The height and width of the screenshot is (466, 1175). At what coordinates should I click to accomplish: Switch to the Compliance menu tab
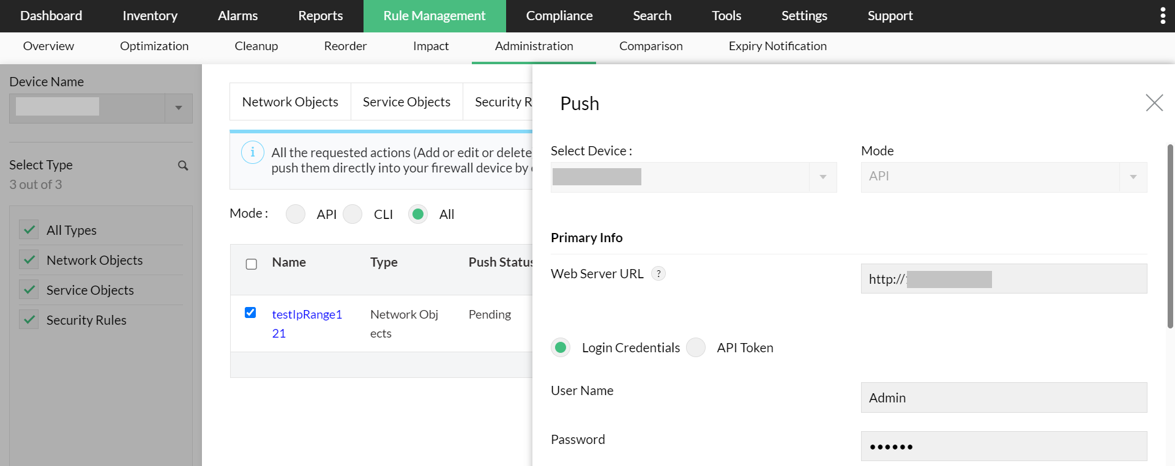[x=559, y=16]
